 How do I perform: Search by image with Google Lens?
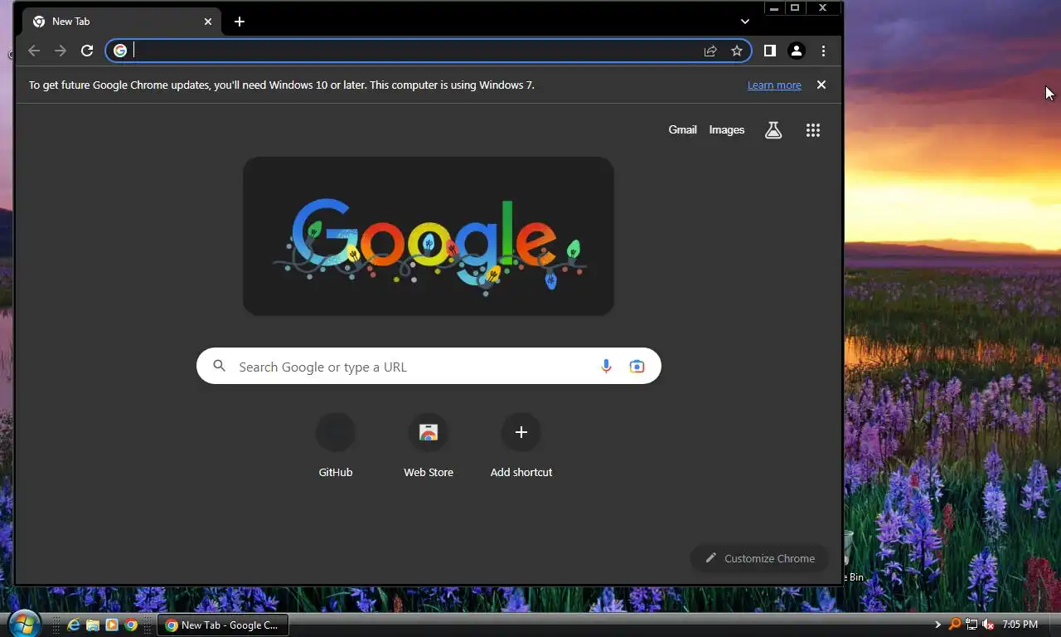637,366
